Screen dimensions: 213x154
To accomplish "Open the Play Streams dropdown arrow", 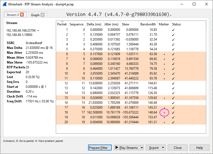I will 142,148.
